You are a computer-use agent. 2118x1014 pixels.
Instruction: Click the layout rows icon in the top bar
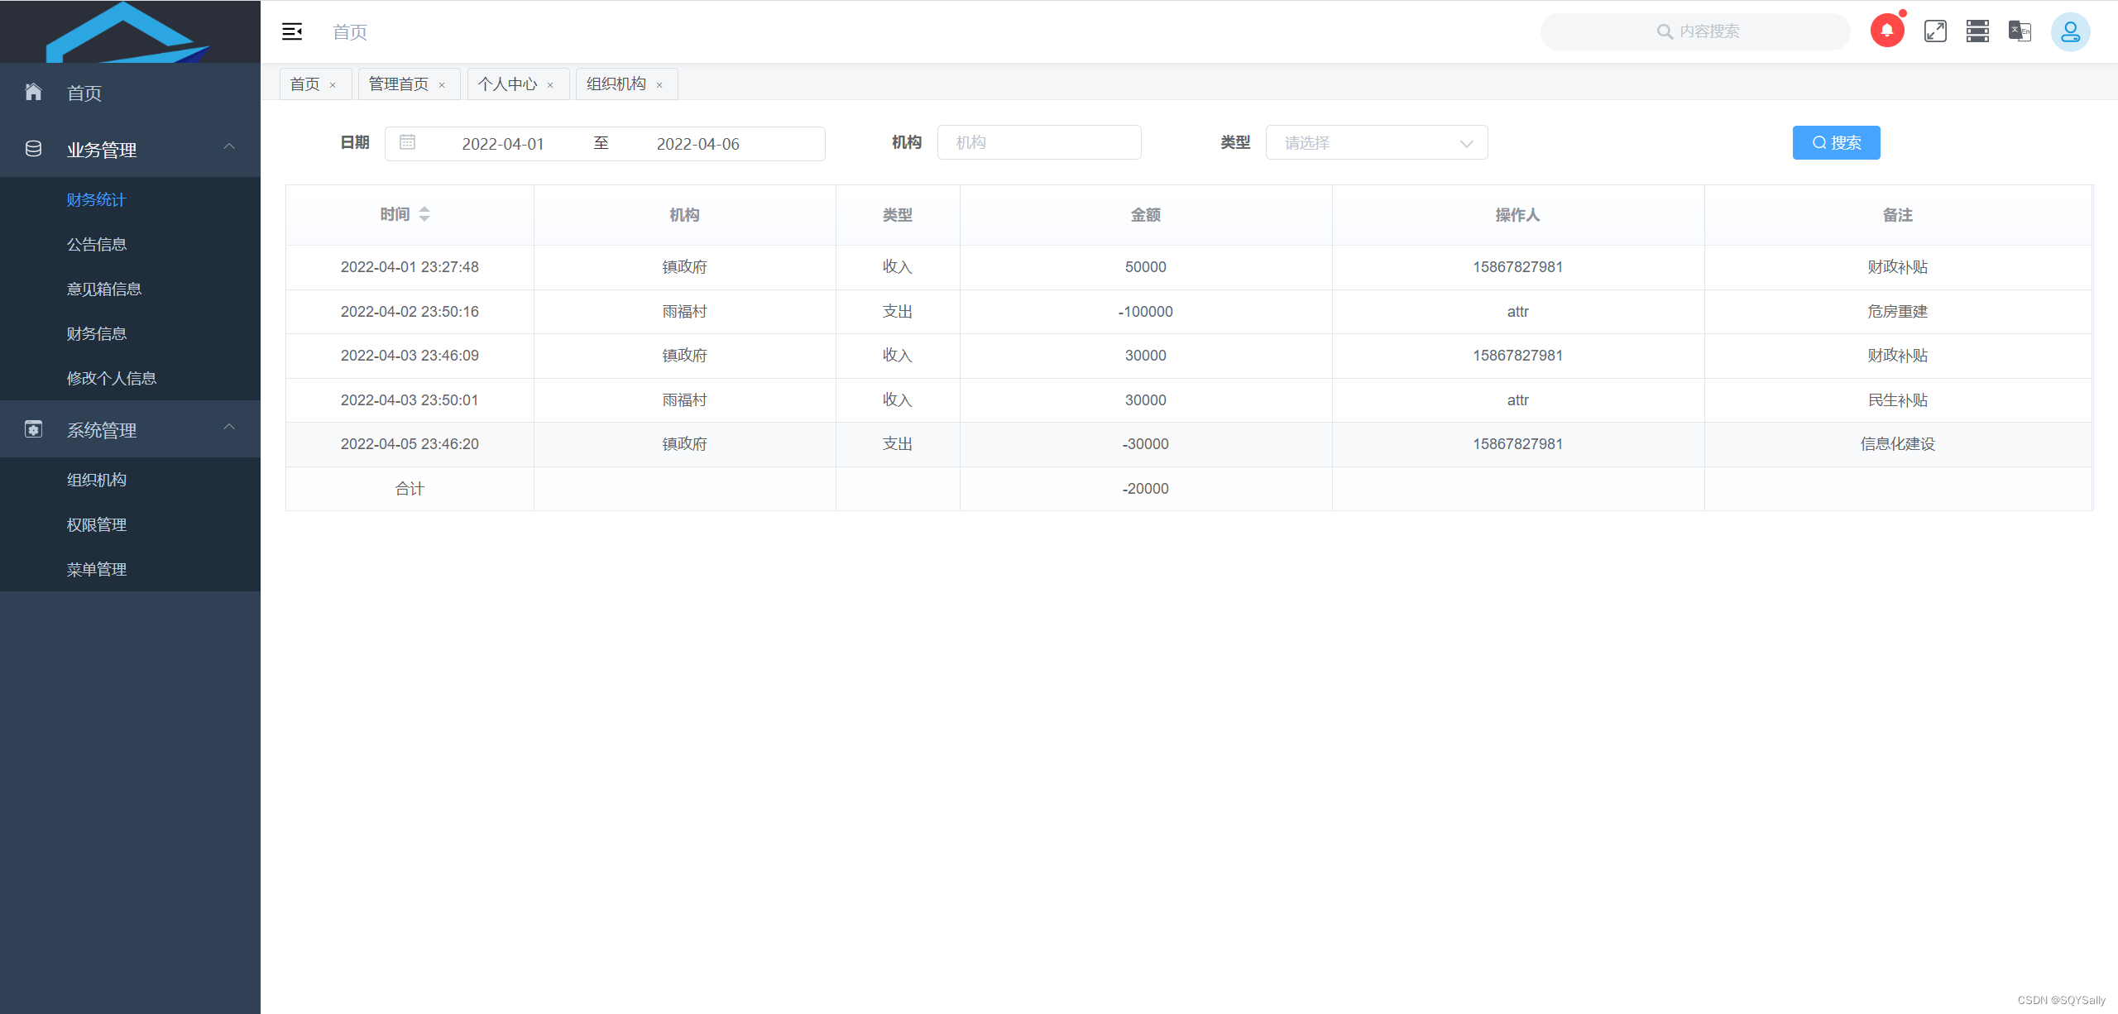[1977, 31]
